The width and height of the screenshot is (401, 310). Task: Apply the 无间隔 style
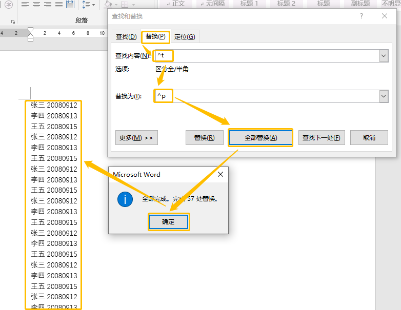pyautogui.click(x=213, y=4)
